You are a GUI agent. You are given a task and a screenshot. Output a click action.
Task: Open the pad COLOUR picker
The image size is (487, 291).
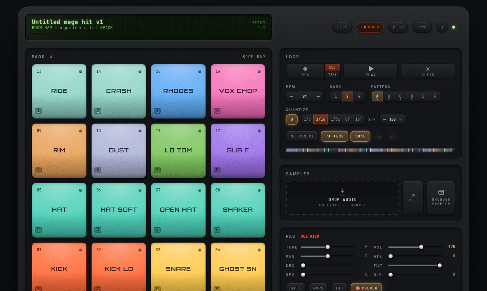366,288
